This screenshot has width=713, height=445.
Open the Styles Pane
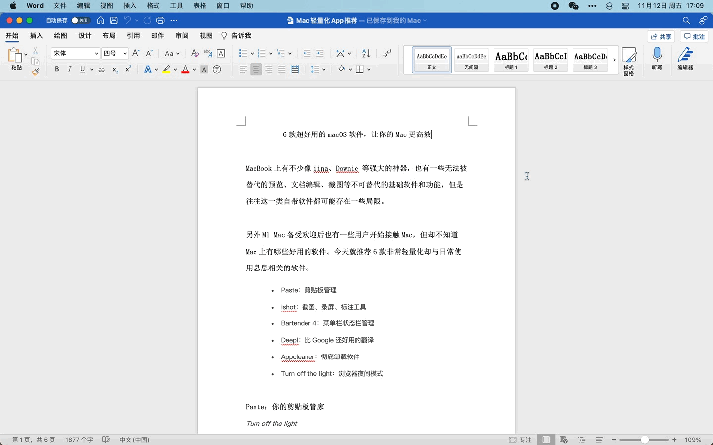tap(629, 61)
